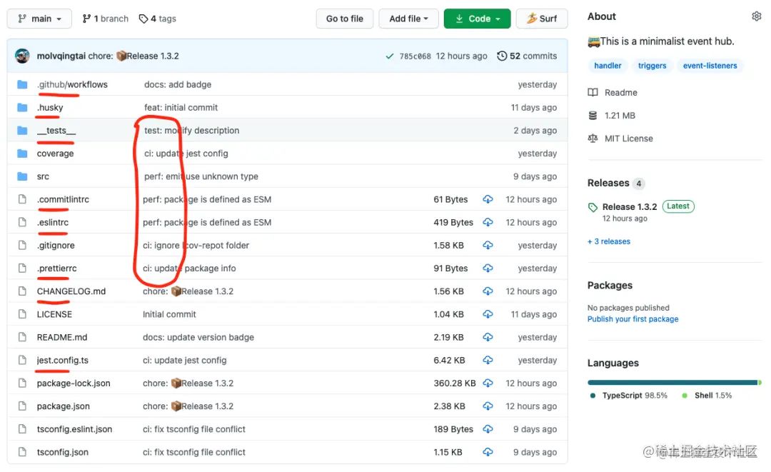The height and width of the screenshot is (472, 771).
Task: Open the src folder
Action: [x=43, y=176]
